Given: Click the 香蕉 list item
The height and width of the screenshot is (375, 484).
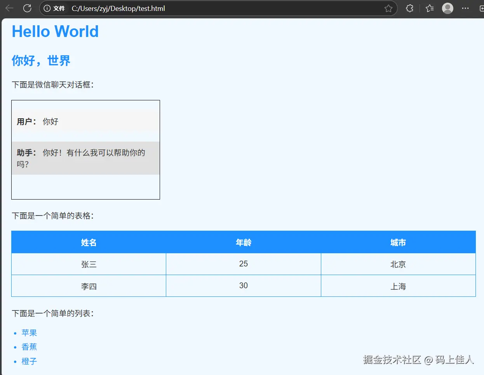Looking at the screenshot, I should (x=29, y=347).
